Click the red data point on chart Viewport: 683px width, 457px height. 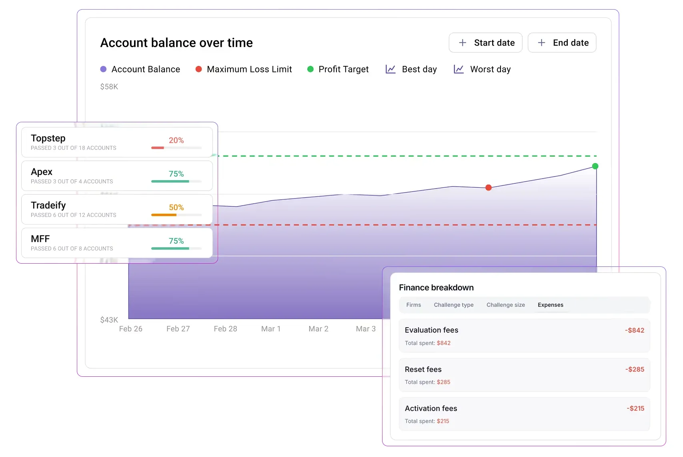[x=489, y=187]
